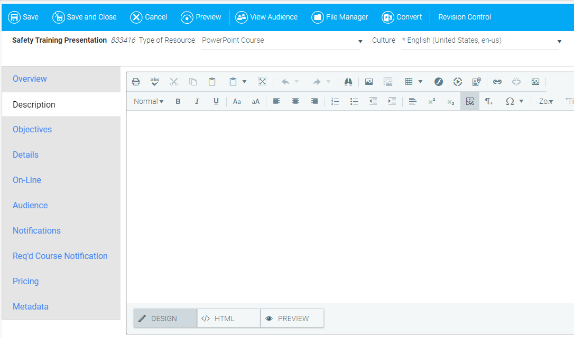Toggle the highlighted Format Stripper button
This screenshot has width=574, height=338.
470,101
